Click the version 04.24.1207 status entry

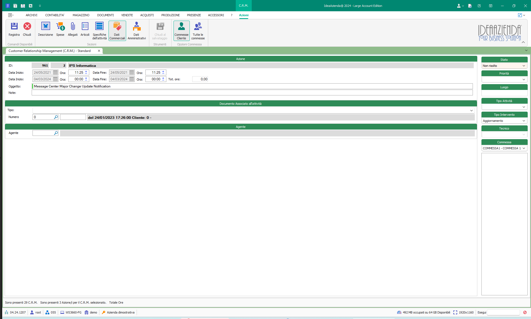pyautogui.click(x=15, y=312)
